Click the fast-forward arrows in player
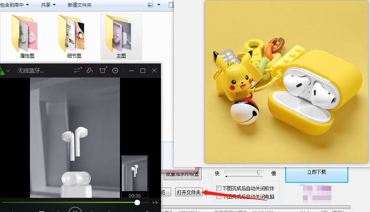Screen dimensions: 370x212 point(155,202)
